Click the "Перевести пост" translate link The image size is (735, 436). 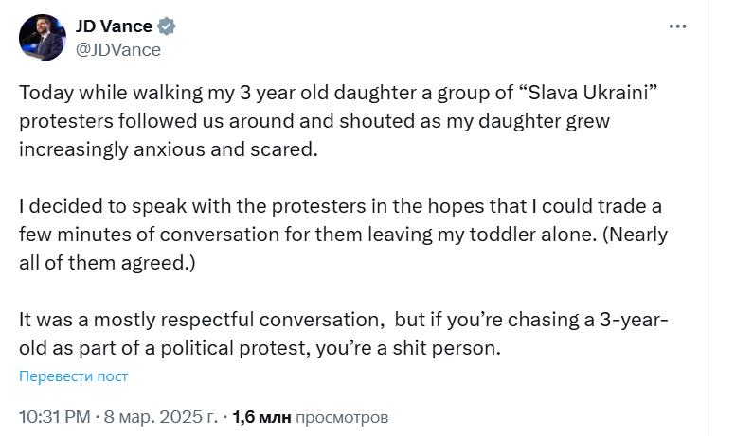[73, 376]
